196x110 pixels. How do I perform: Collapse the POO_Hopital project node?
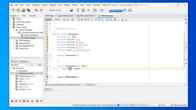(11, 27)
